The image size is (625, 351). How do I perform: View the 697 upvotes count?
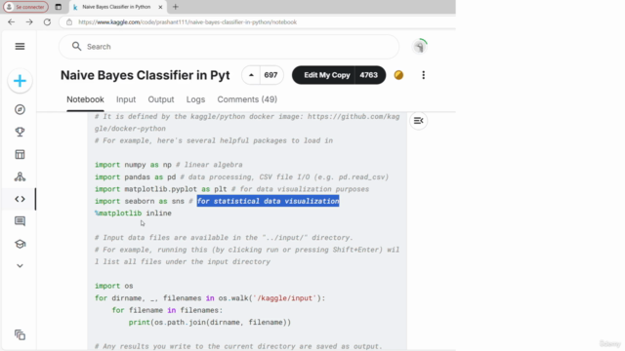pyautogui.click(x=271, y=75)
